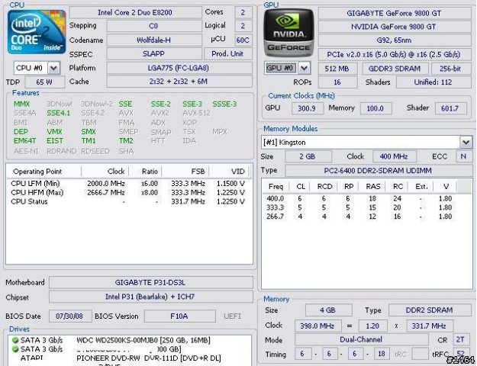Select the WDC WD2500KS-00MJB0 drive entry
The height and width of the screenshot is (366, 477).
129,340
